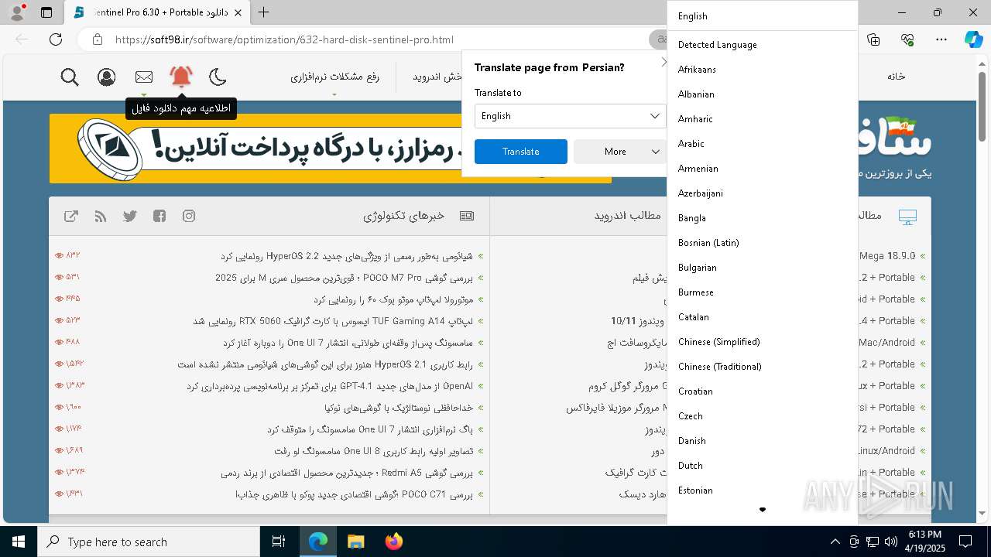
Task: Open the RSS feed icon
Action: (101, 216)
